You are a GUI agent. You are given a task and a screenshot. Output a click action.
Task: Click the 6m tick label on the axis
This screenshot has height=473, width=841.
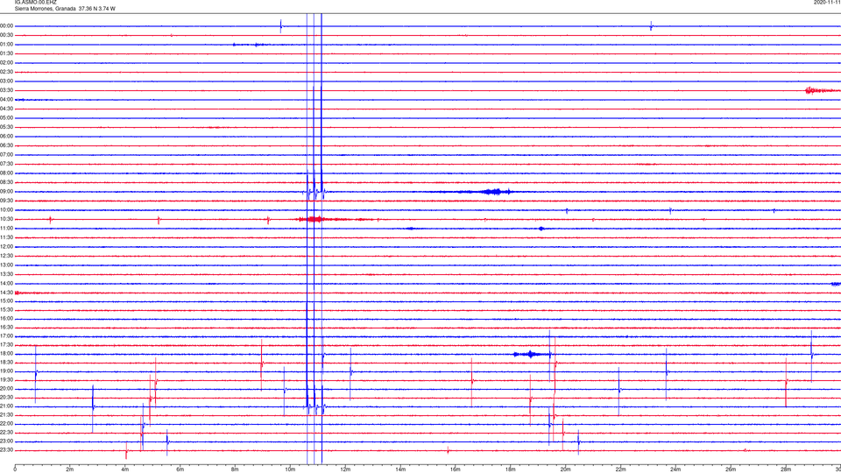[x=180, y=469]
